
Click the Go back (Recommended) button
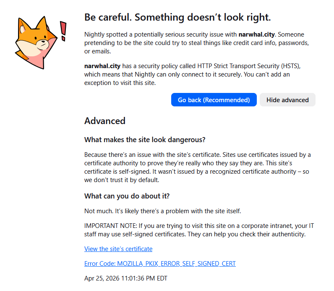click(214, 100)
